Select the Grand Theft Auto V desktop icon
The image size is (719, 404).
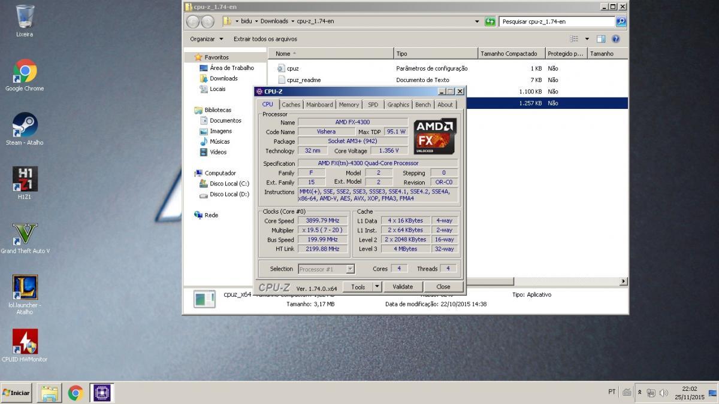pos(25,238)
